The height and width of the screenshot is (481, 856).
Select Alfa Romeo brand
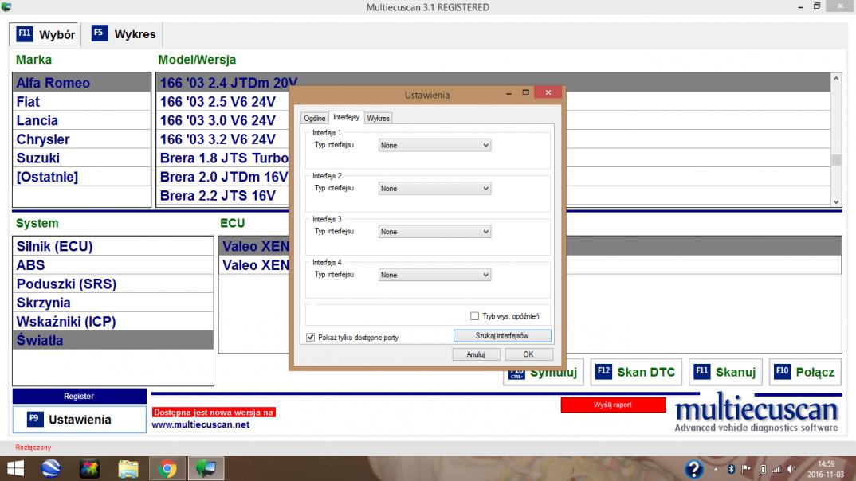pyautogui.click(x=82, y=83)
